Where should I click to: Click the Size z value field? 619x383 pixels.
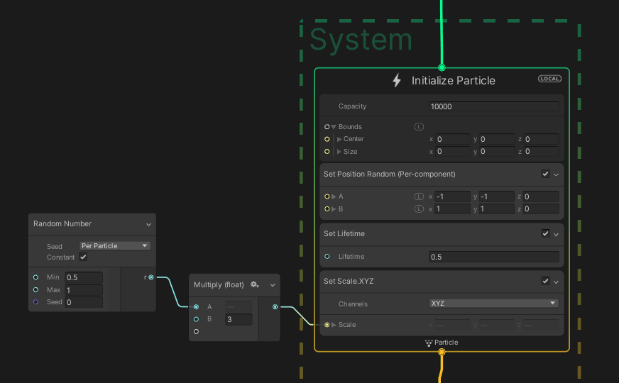[x=541, y=152]
